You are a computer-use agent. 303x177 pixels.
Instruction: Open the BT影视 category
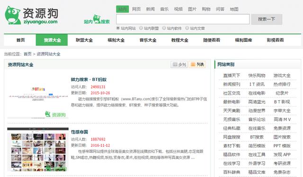(x=282, y=102)
